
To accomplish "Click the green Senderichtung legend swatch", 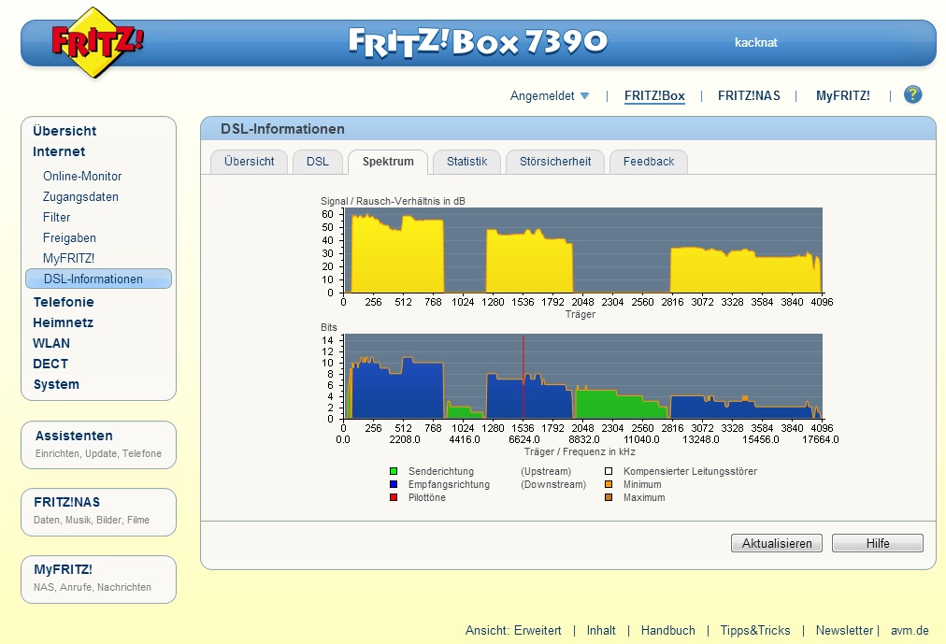I will click(394, 471).
